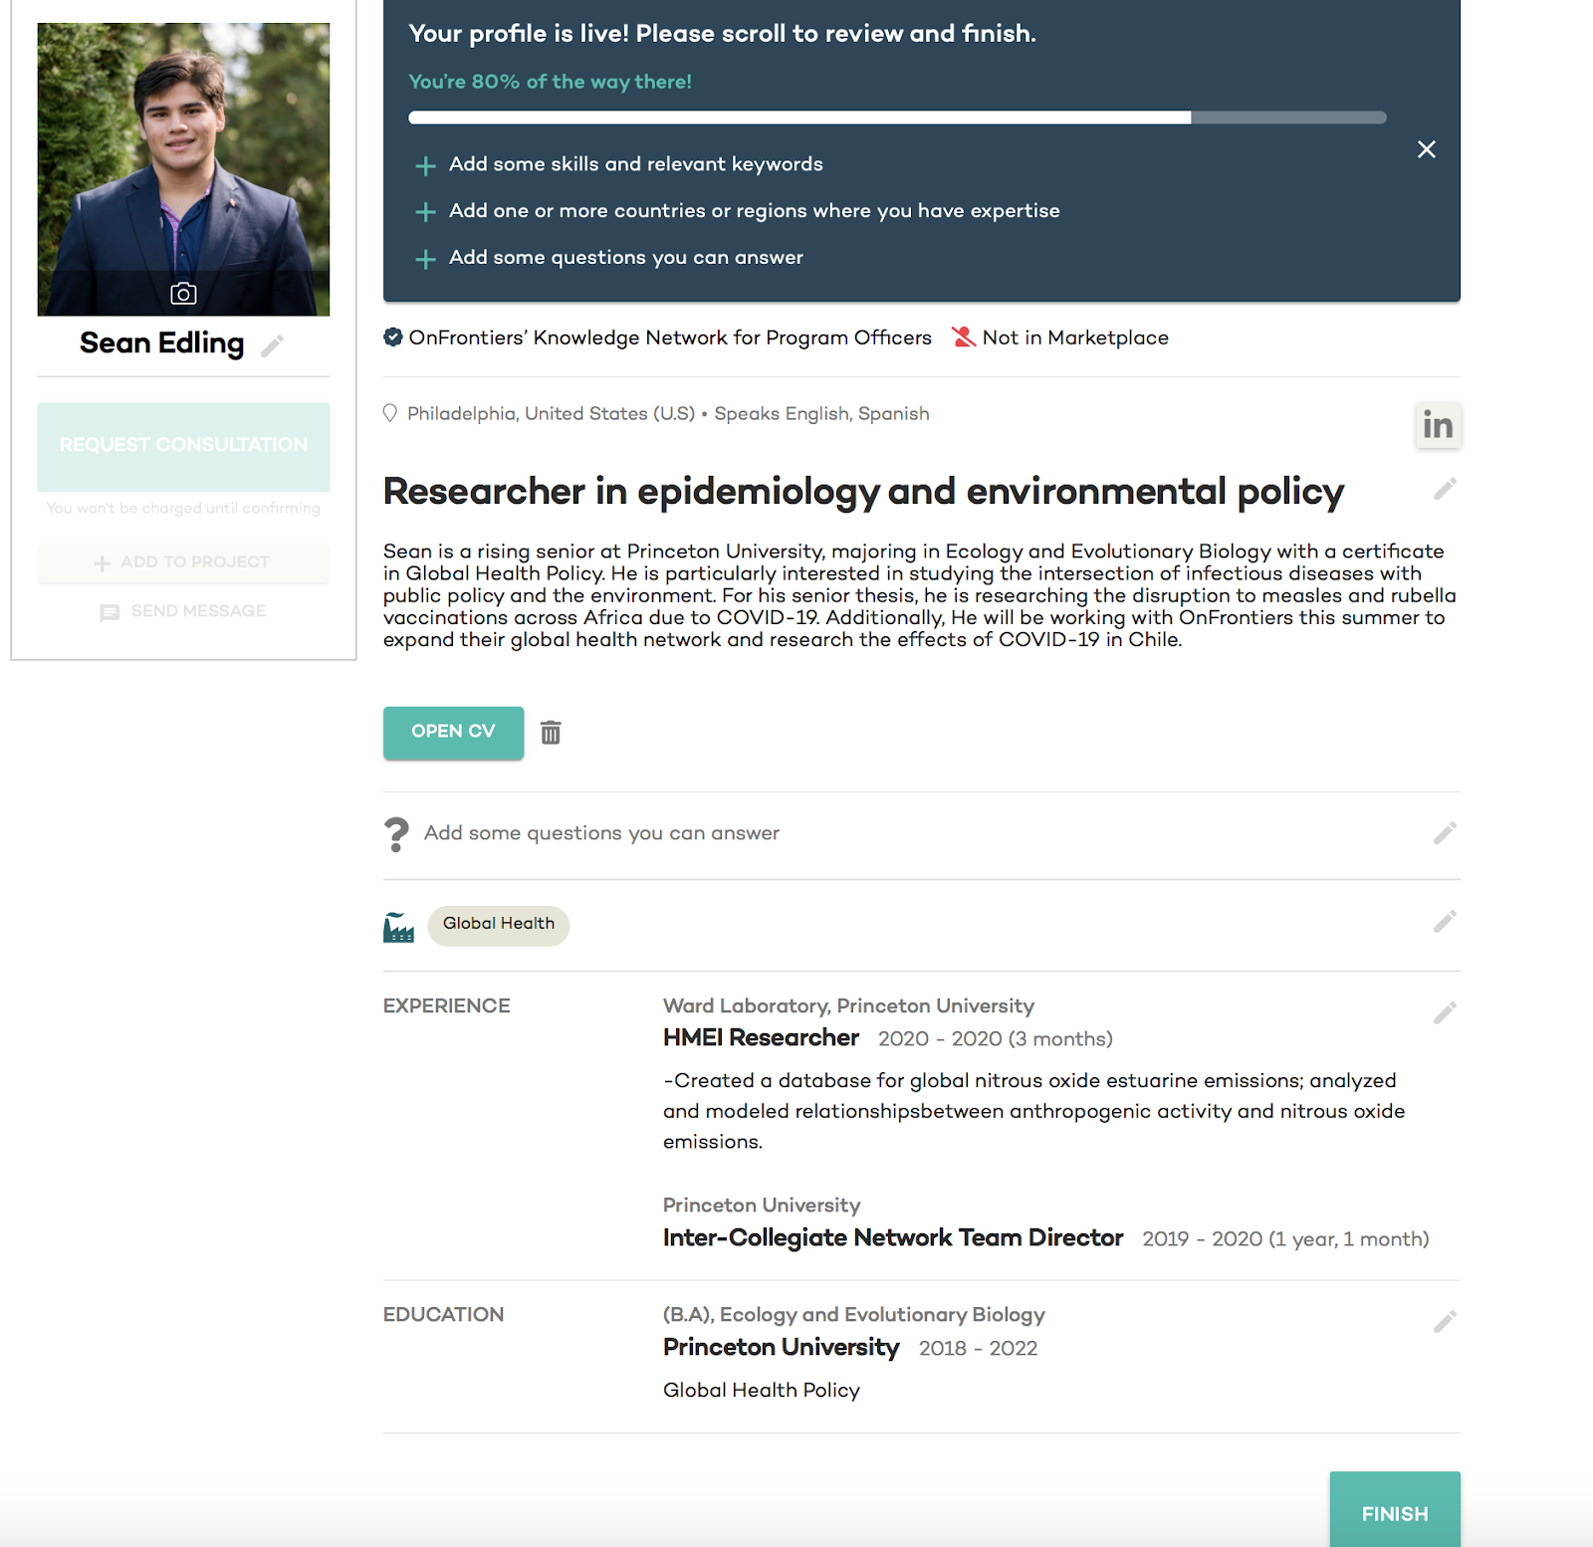Screen dimensions: 1593x1547
Task: Click Send Message link
Action: 183,611
